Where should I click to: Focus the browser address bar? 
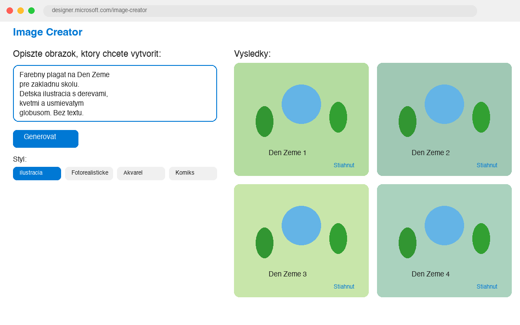(x=260, y=10)
